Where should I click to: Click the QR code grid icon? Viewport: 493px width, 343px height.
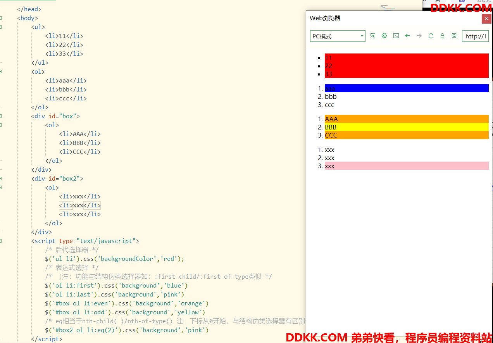pyautogui.click(x=454, y=36)
